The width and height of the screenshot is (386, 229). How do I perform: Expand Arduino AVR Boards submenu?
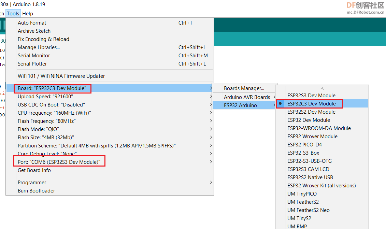pyautogui.click(x=244, y=97)
